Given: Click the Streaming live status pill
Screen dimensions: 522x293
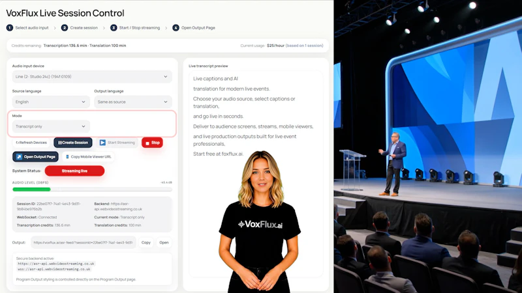Looking at the screenshot, I should pos(74,171).
